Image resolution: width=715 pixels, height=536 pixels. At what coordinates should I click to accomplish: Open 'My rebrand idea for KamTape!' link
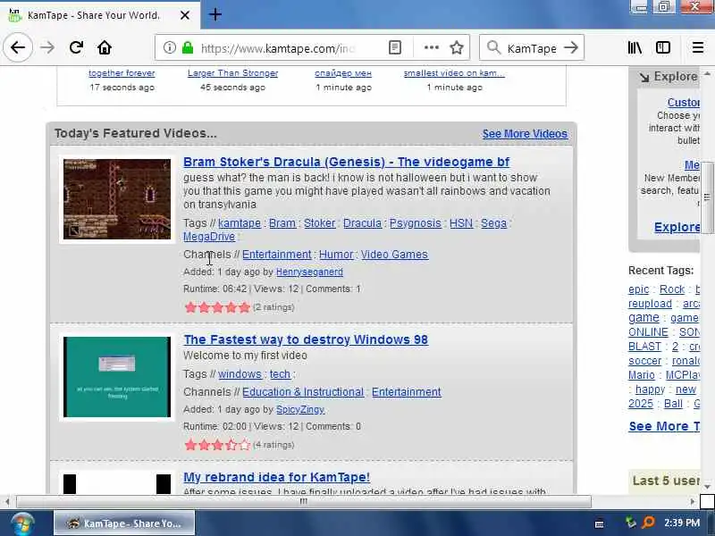277,477
